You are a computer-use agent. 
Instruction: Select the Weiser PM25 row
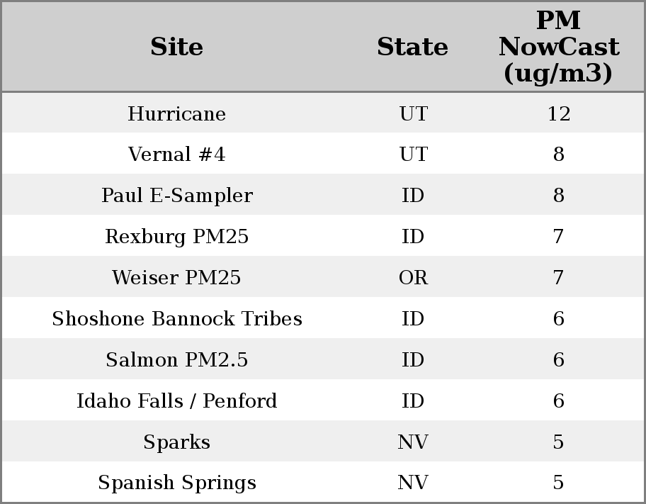[x=176, y=278]
